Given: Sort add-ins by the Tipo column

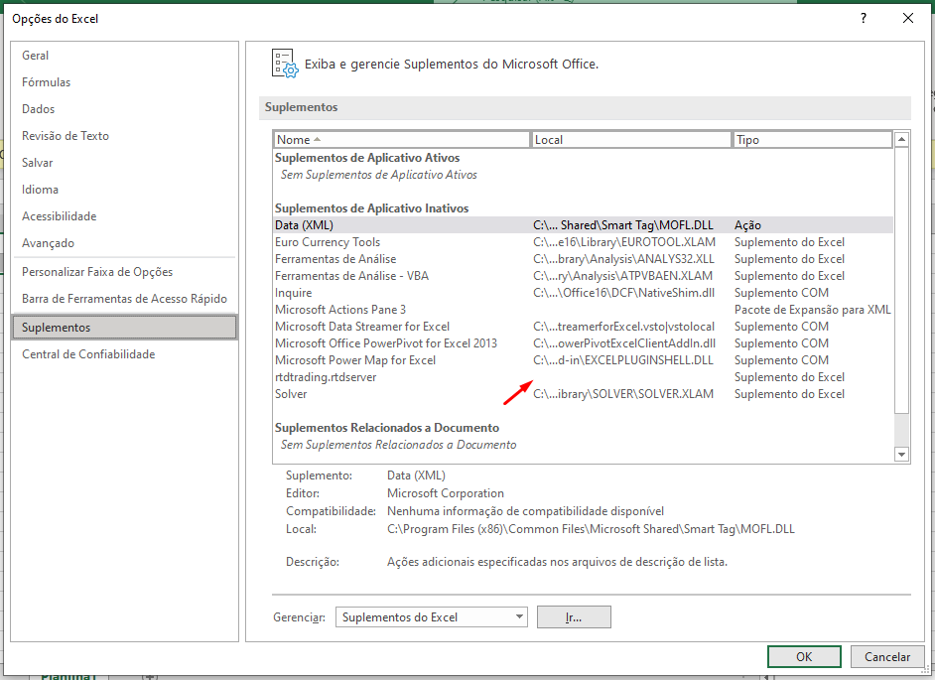Looking at the screenshot, I should pyautogui.click(x=812, y=140).
